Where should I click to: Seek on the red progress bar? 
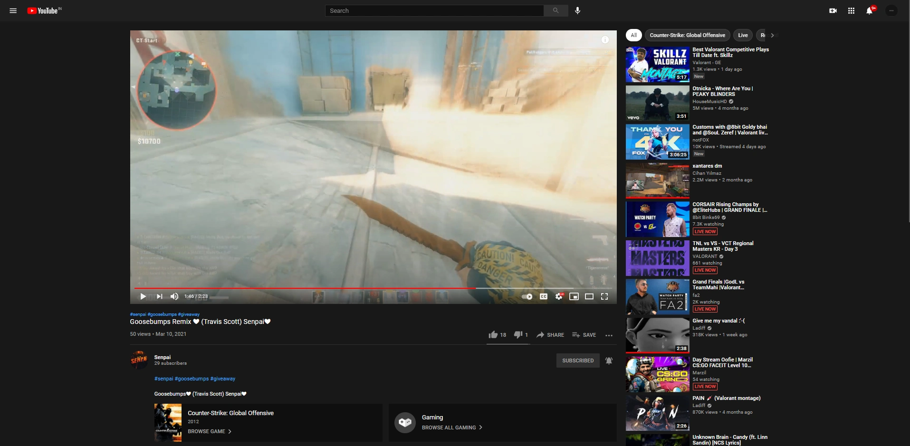coord(373,288)
